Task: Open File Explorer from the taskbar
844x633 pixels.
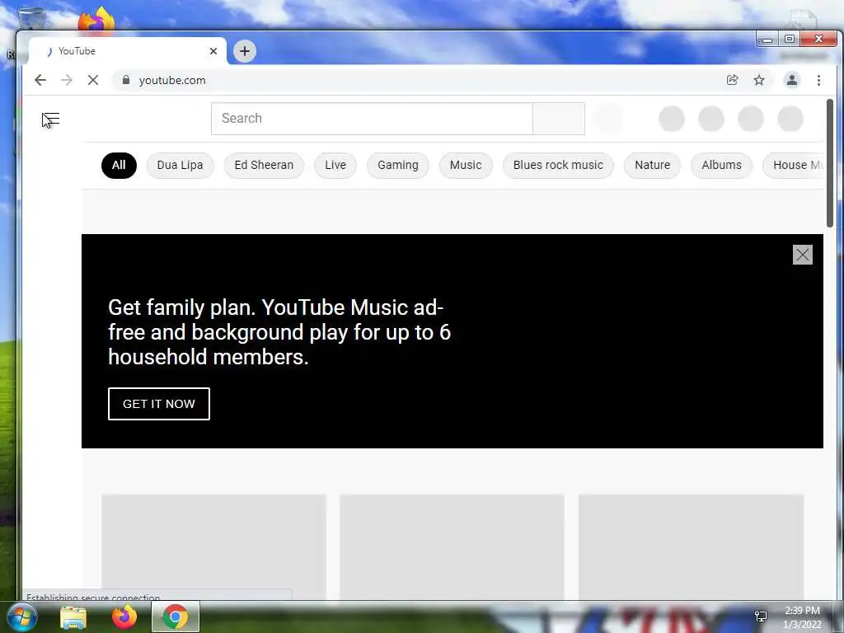Action: click(x=73, y=617)
